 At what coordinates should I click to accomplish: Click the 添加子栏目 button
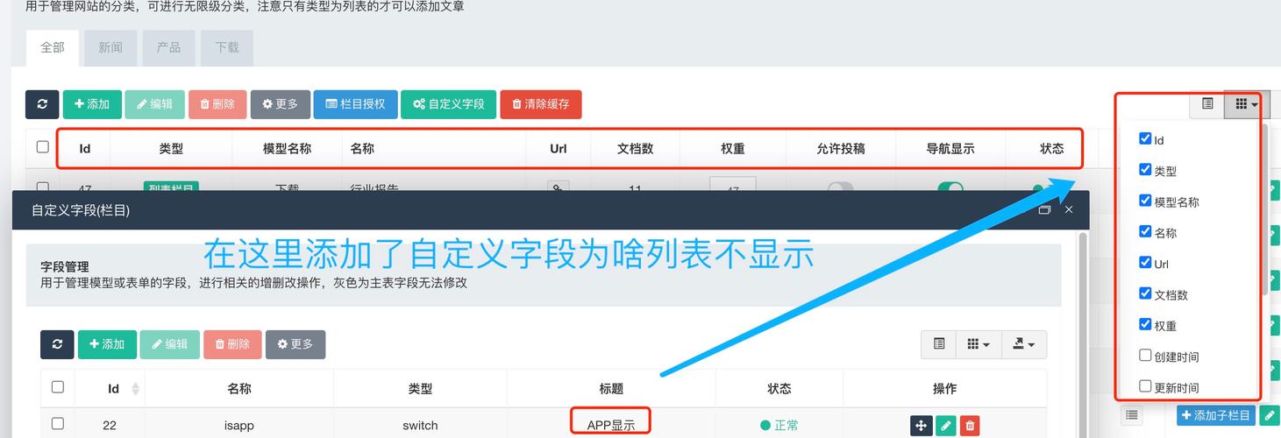click(x=1217, y=415)
